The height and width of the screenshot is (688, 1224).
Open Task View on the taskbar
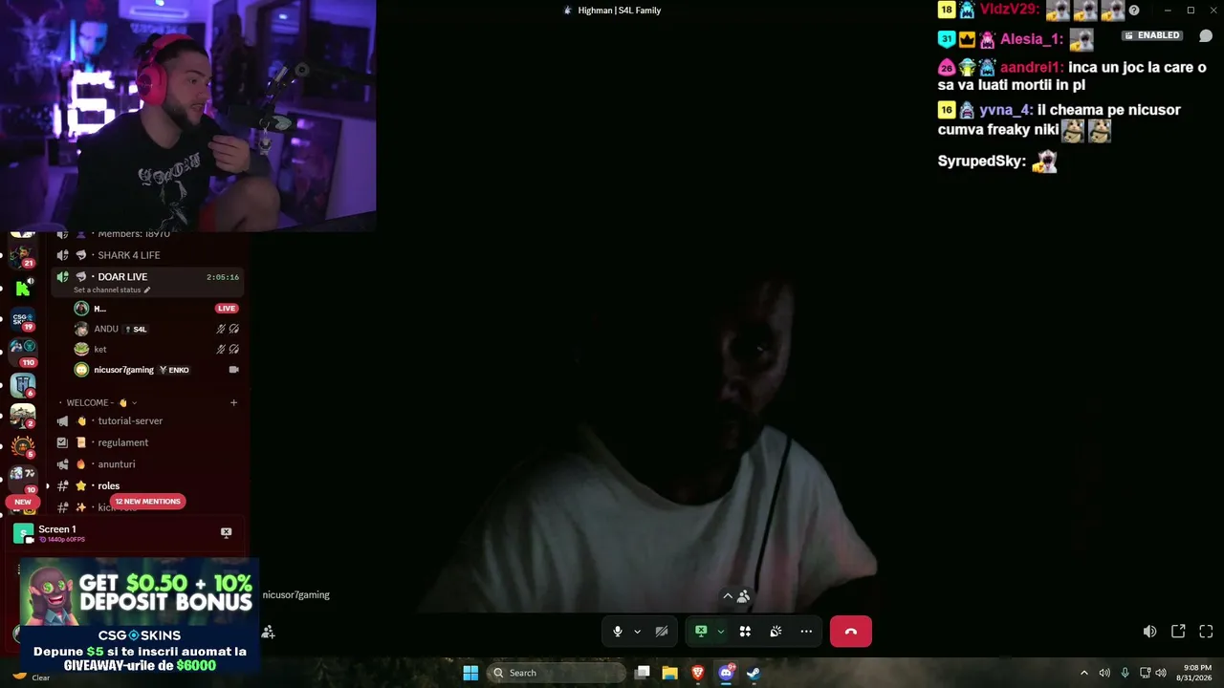coord(643,673)
